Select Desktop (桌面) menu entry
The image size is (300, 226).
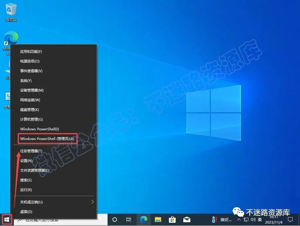(x=54, y=212)
